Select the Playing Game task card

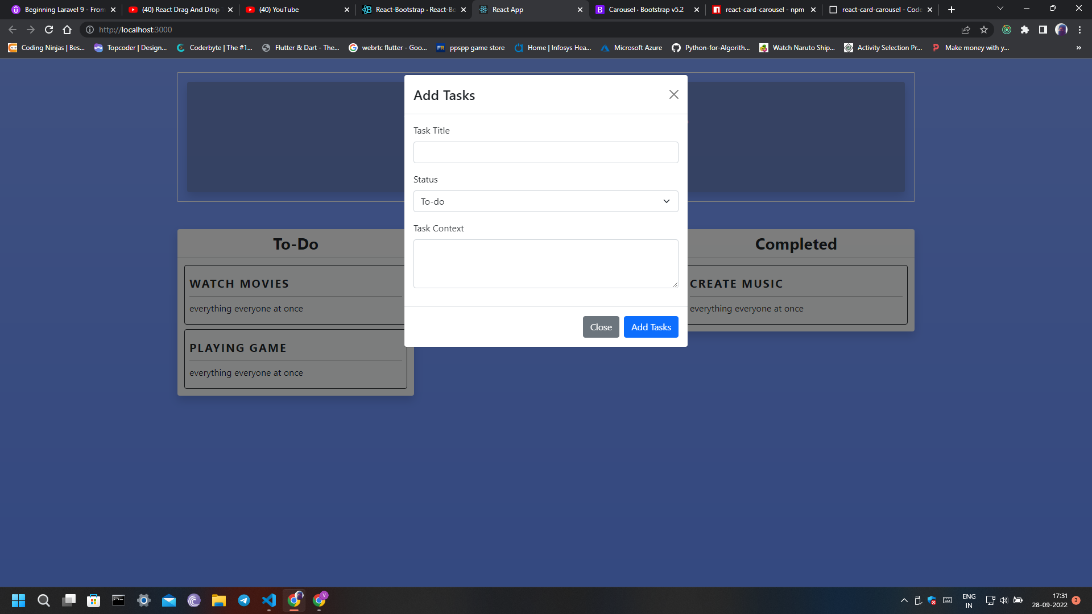click(295, 359)
